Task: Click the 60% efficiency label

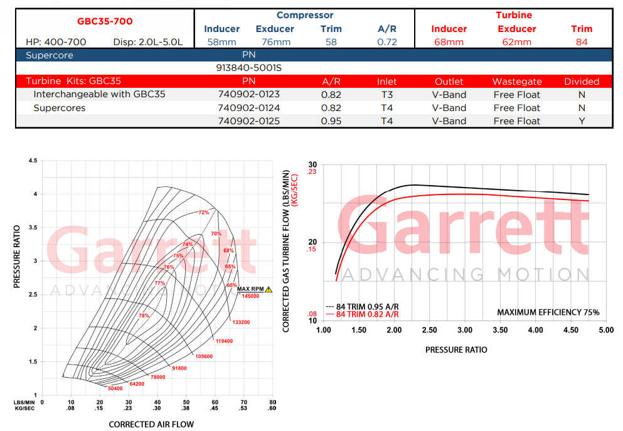Action: point(232,285)
